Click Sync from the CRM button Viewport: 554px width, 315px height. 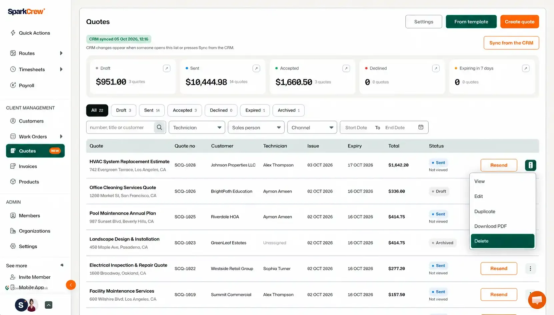coord(511,43)
